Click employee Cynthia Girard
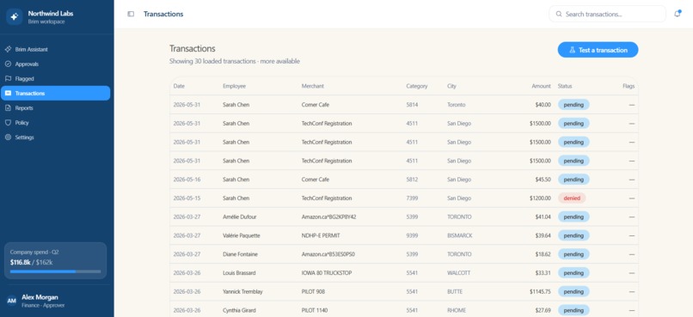The image size is (693, 317). 239,310
